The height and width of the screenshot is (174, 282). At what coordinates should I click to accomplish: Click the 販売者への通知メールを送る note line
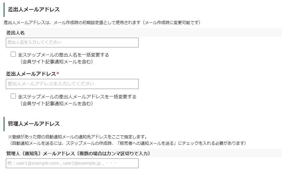click(x=128, y=143)
